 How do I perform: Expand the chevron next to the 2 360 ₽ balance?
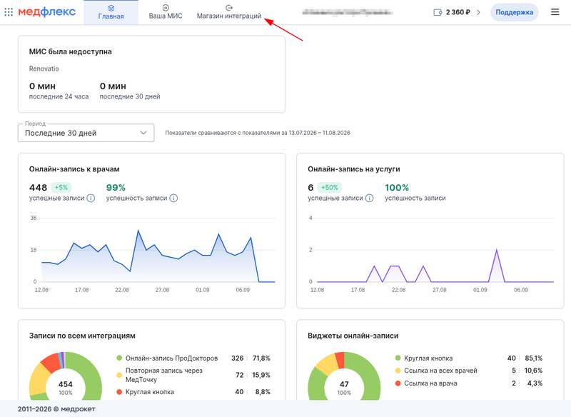[x=478, y=12]
